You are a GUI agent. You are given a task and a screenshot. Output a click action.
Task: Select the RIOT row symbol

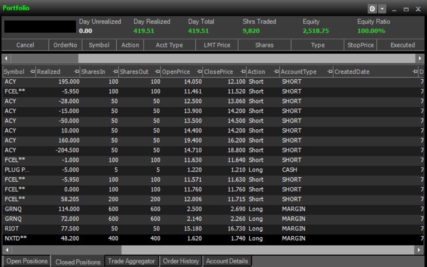click(x=12, y=228)
